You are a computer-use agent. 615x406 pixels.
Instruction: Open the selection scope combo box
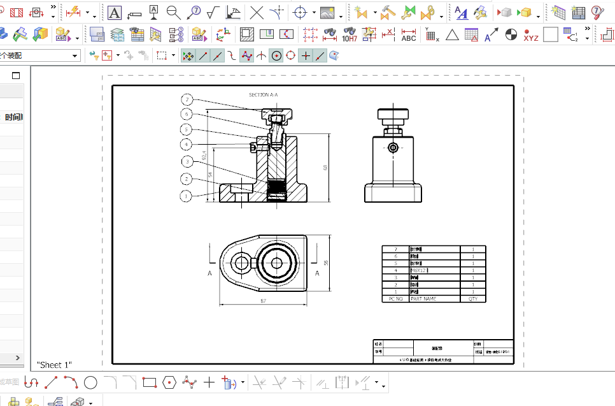(39, 55)
